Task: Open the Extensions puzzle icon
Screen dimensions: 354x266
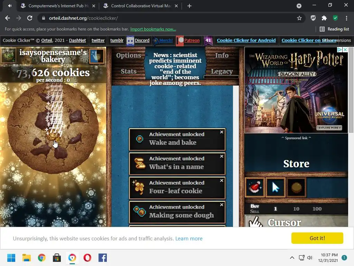Action: (x=324, y=18)
